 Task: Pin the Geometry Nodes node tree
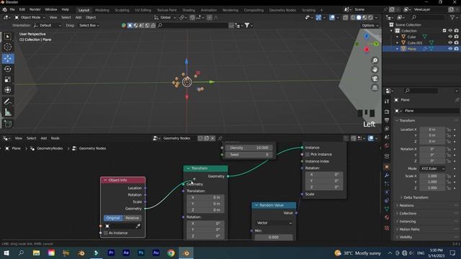[220, 138]
